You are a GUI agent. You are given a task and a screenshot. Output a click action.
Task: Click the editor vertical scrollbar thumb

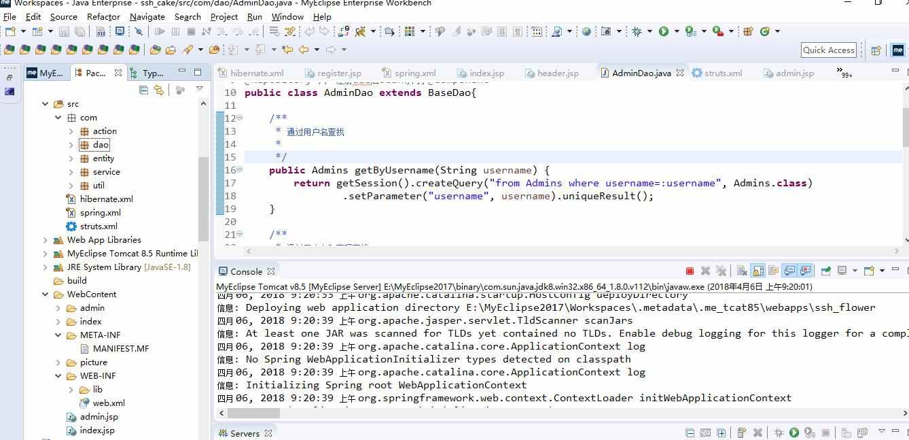tap(906, 126)
